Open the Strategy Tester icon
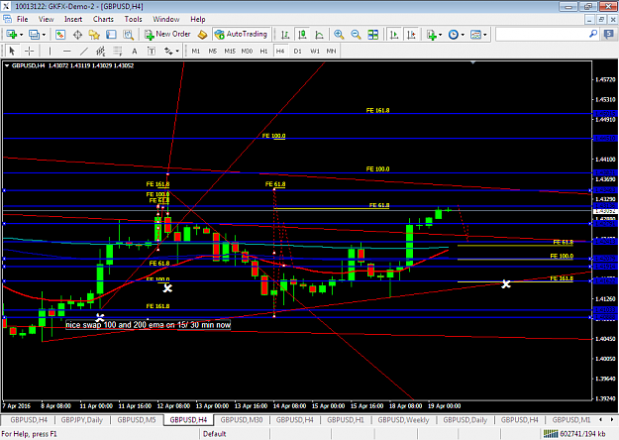 tap(129, 35)
